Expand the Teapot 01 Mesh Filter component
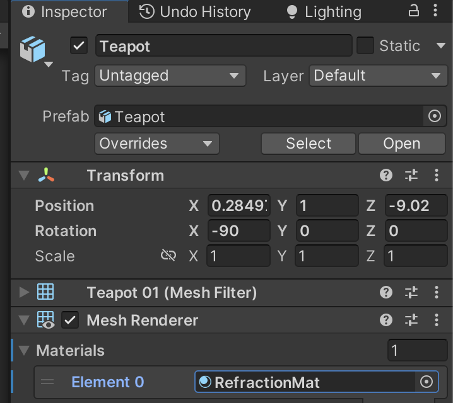 [x=25, y=292]
